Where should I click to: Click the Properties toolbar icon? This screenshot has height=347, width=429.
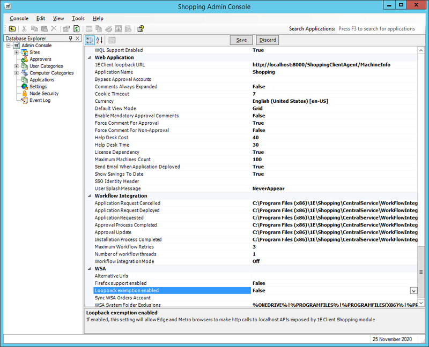66,29
